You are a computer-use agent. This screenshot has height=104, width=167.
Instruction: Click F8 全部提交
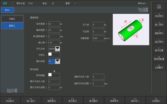pyautogui.click(x=156, y=100)
